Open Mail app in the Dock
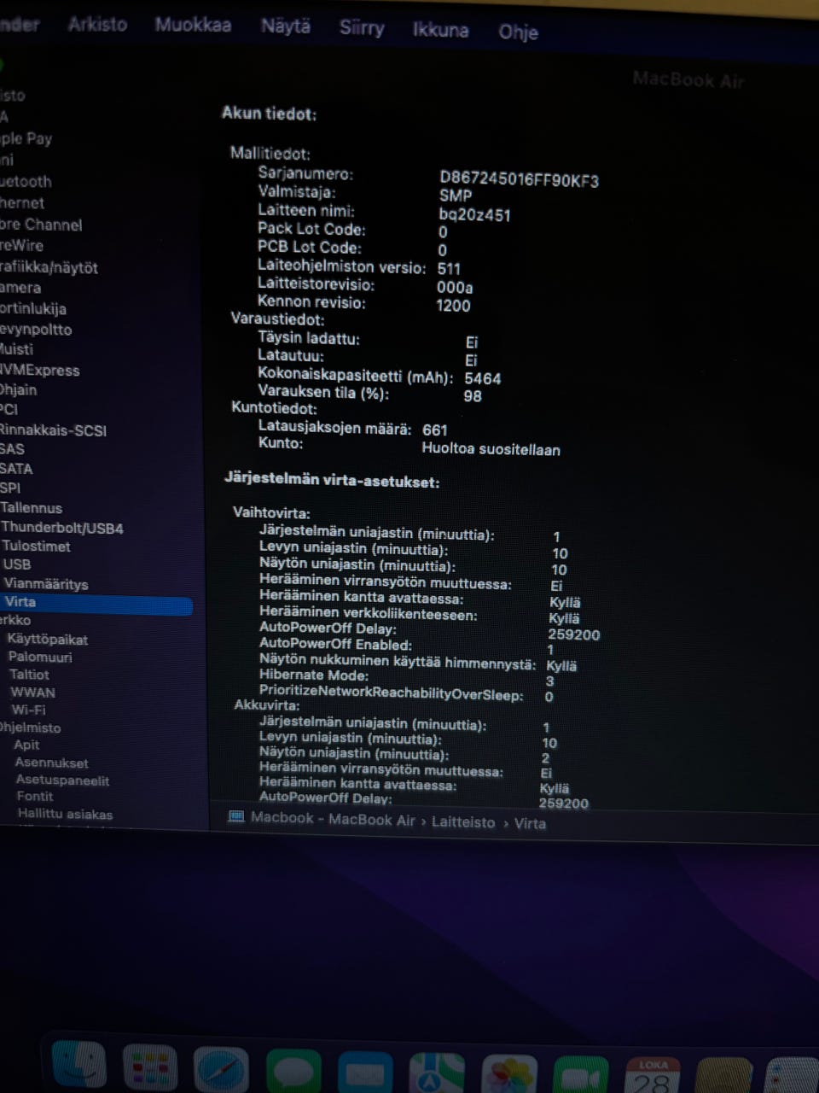 365,1074
